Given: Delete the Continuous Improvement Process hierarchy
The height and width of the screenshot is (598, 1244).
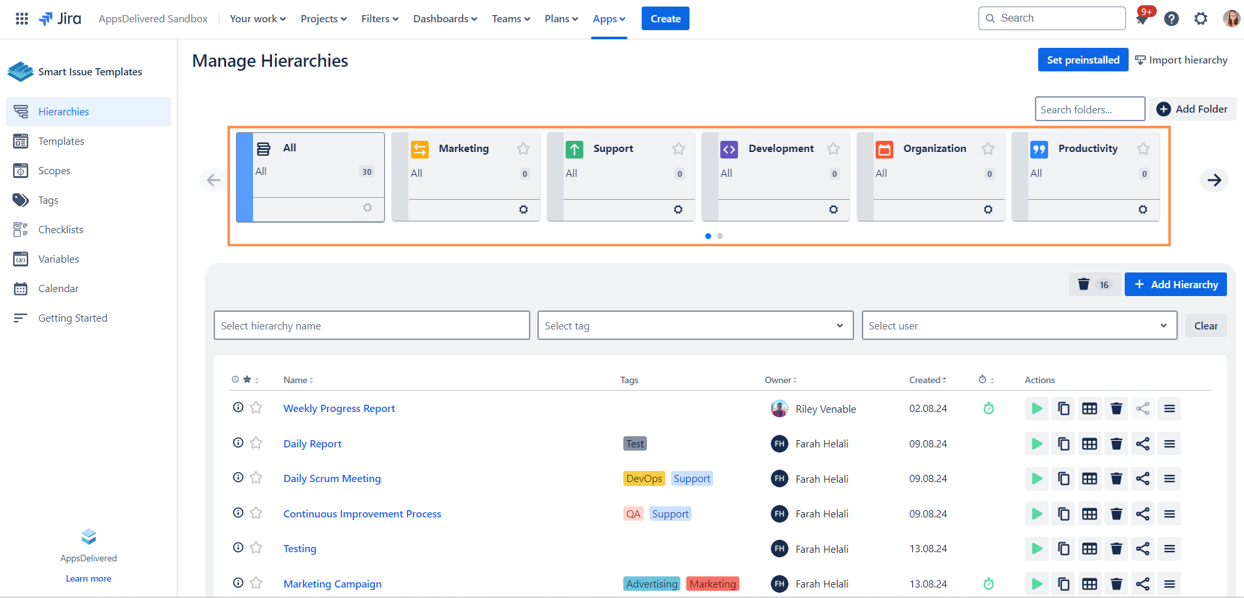Looking at the screenshot, I should 1116,514.
